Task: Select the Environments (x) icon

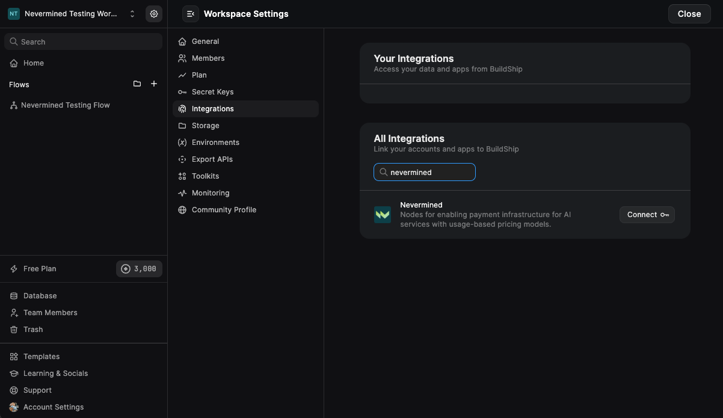Action: (x=182, y=143)
